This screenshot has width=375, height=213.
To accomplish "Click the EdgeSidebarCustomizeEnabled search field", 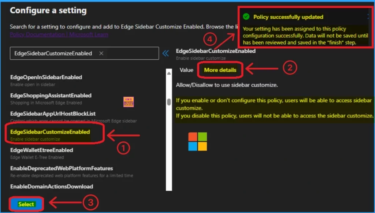I will point(84,53).
